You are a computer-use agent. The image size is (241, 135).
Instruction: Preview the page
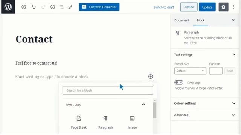189,7
